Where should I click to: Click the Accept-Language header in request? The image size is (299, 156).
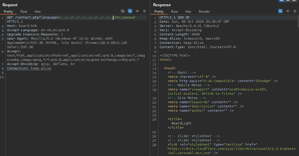(x=38, y=30)
